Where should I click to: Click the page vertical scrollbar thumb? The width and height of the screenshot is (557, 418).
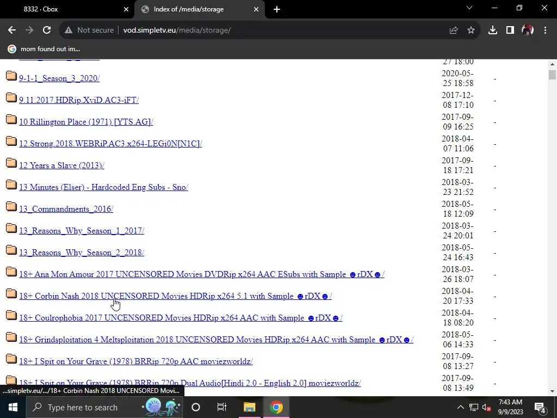coord(552,75)
